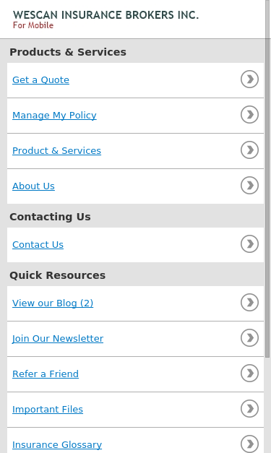The image size is (271, 453).
Task: Tap the arrow icon in the Join Our Newsletter row
Action: click(249, 338)
